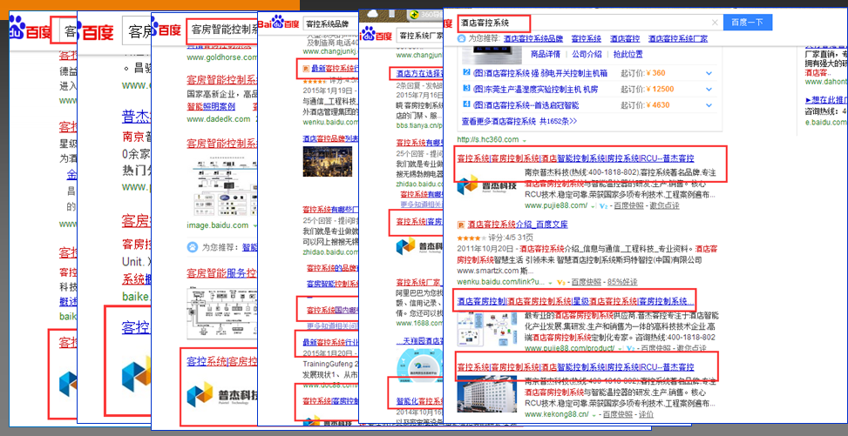The width and height of the screenshot is (848, 436).
Task: Click 普杰科技 logo in 客房智能控制系 window
Action: 222,394
